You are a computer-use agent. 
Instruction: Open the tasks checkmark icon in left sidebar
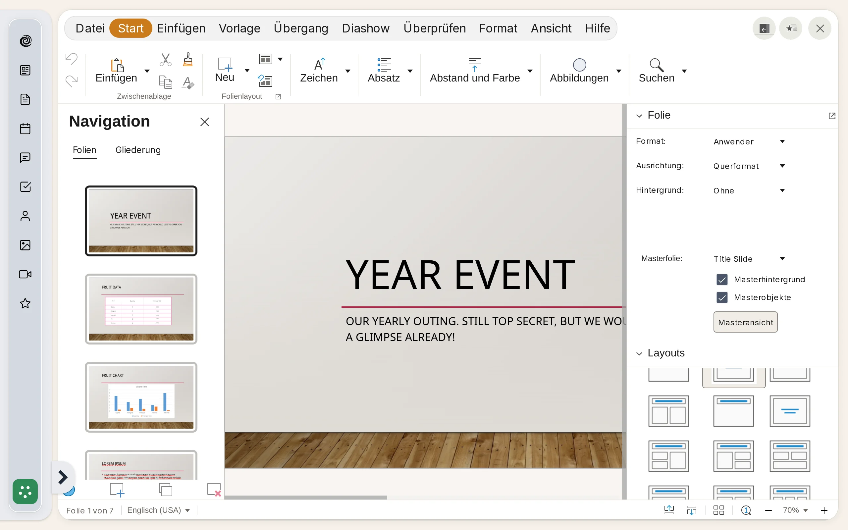click(25, 187)
